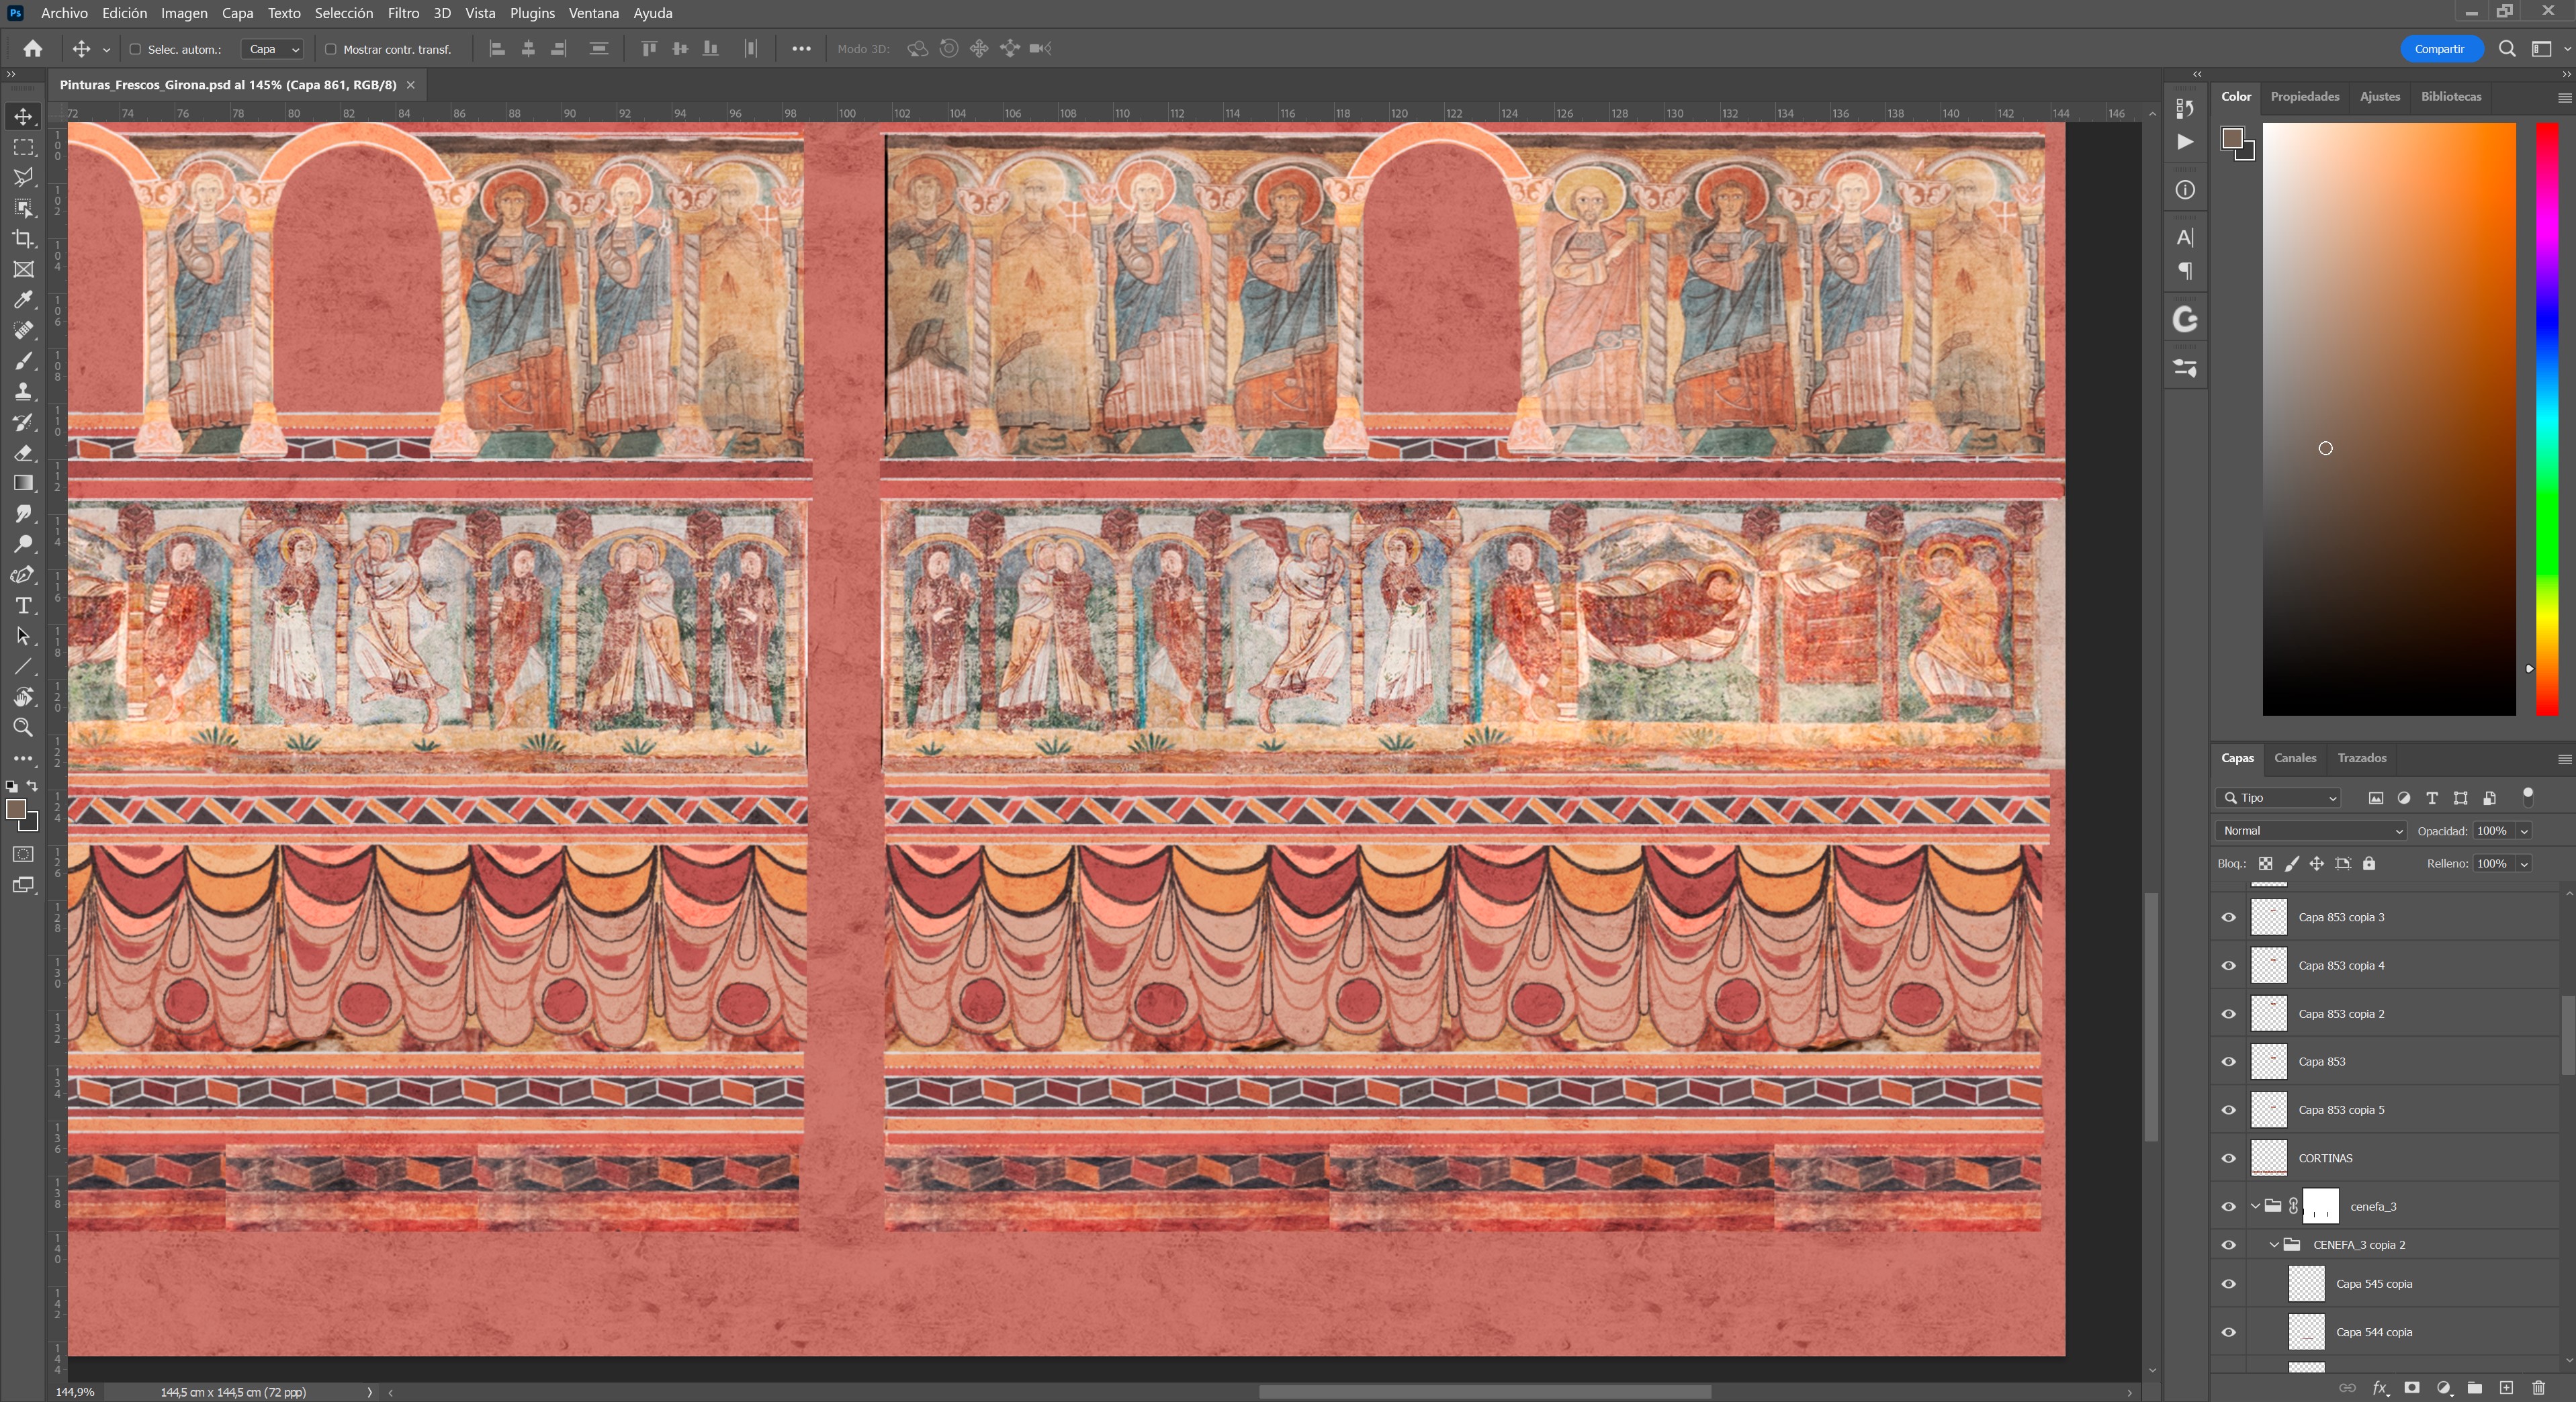
Task: Enable the Selec. autom. checkbox
Action: click(135, 49)
